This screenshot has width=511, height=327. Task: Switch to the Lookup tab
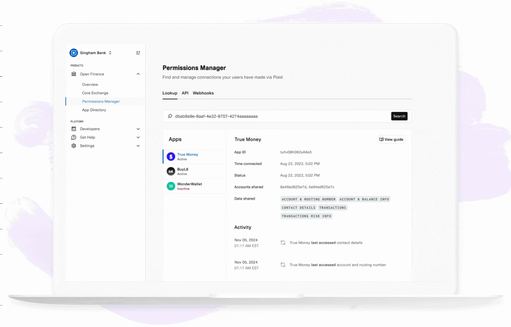click(x=170, y=93)
